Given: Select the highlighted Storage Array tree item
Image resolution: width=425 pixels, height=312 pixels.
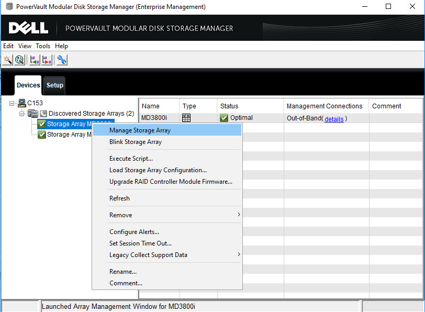Looking at the screenshot, I should (x=76, y=124).
